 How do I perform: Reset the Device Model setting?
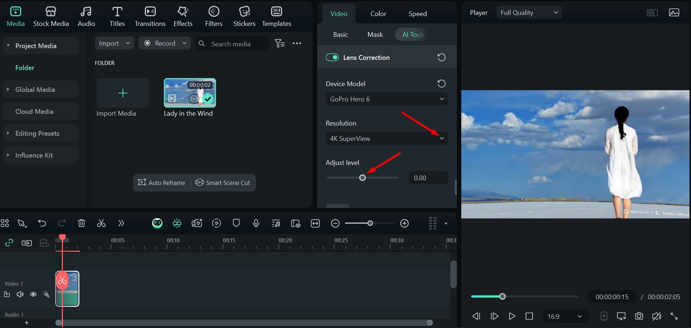click(x=442, y=84)
